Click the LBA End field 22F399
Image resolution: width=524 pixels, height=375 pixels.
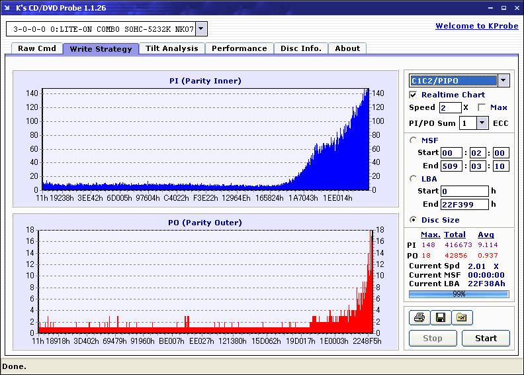464,204
